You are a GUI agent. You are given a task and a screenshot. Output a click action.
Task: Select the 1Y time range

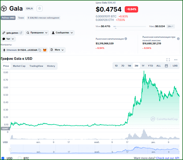[x=143, y=66]
